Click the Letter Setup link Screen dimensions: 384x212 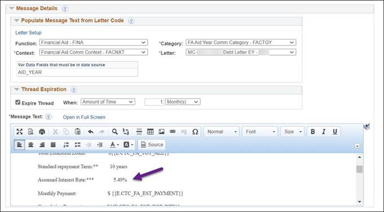[28, 33]
